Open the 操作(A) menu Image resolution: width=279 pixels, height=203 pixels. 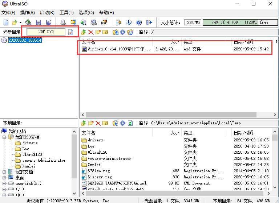[28, 13]
